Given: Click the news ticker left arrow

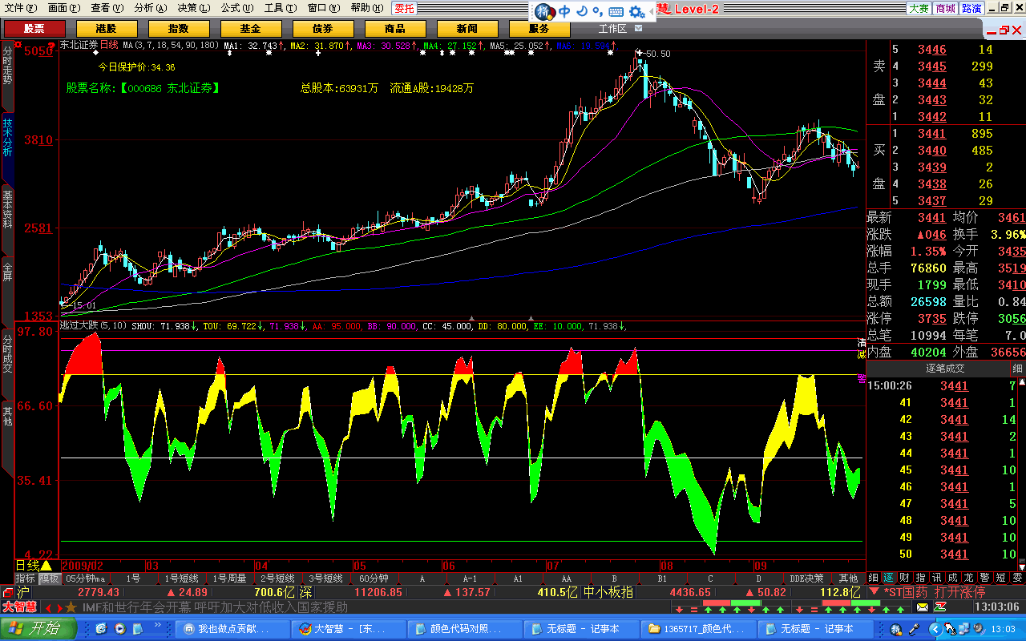Looking at the screenshot, I should tap(47, 607).
